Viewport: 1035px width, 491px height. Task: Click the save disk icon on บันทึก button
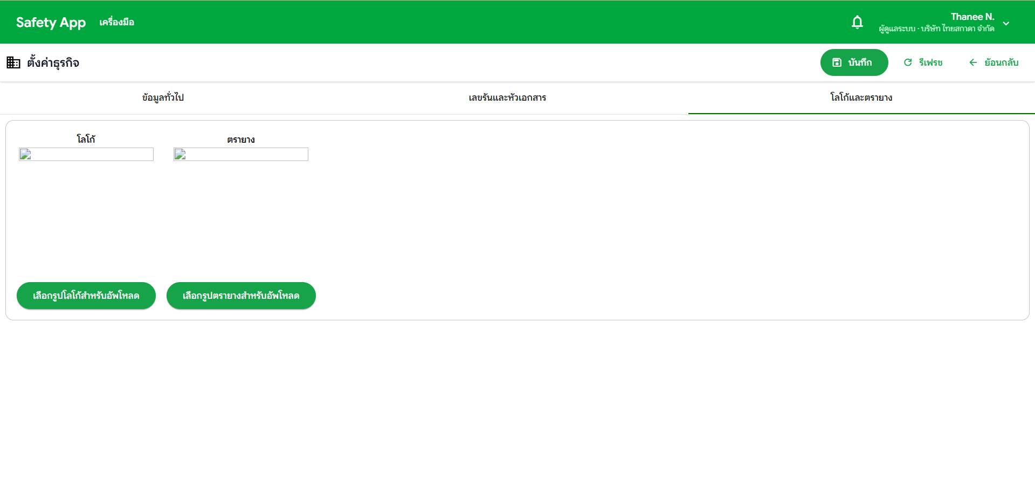837,62
